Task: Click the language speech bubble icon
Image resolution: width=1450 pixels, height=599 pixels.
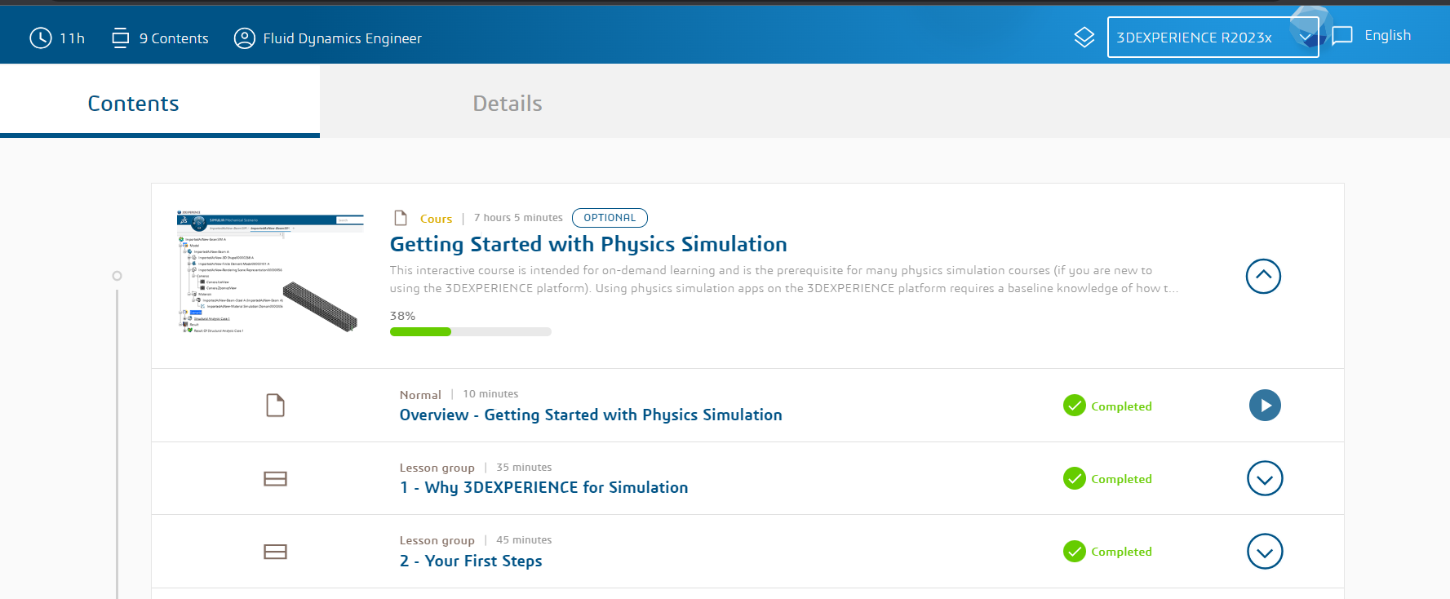Action: pyautogui.click(x=1342, y=36)
